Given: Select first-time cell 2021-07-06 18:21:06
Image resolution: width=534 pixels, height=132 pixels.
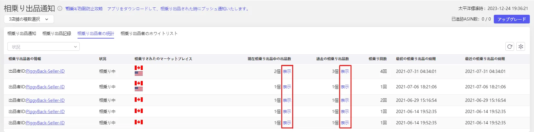Looking at the screenshot, I should pyautogui.click(x=416, y=87).
